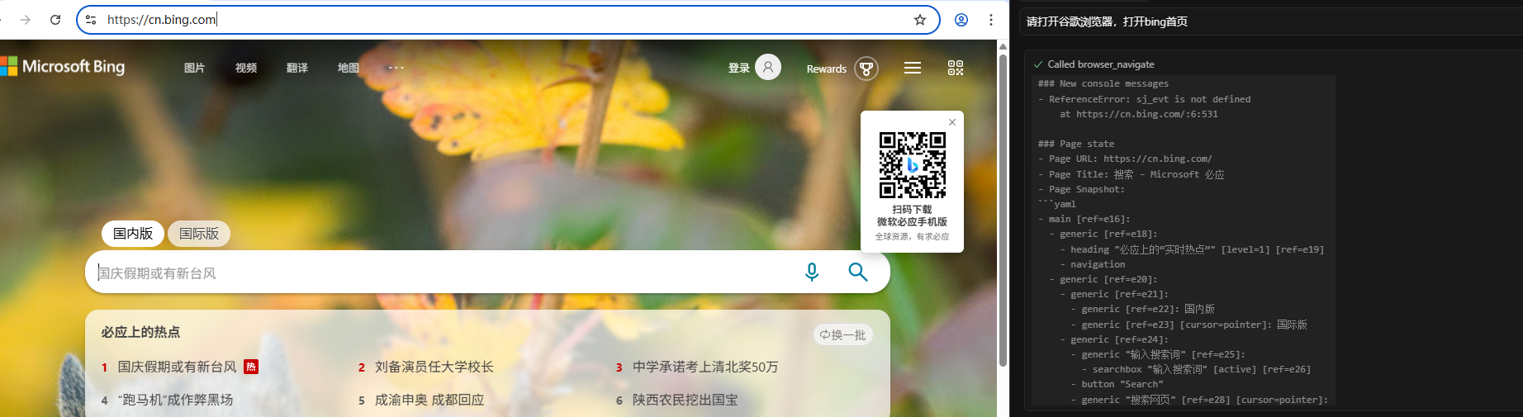This screenshot has height=417, width=1523.
Task: Click the page vertical scrollbar thumb
Action: (x=1003, y=211)
